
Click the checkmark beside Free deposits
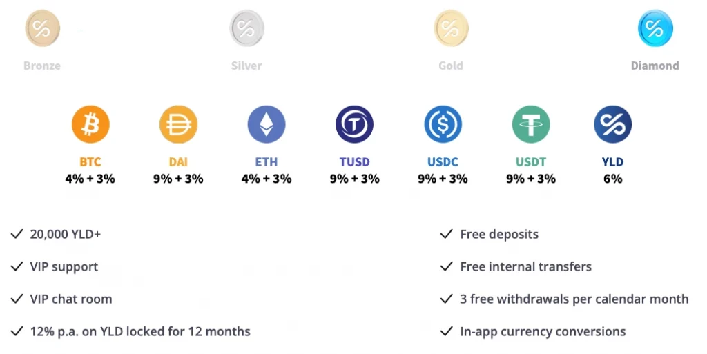(x=447, y=235)
